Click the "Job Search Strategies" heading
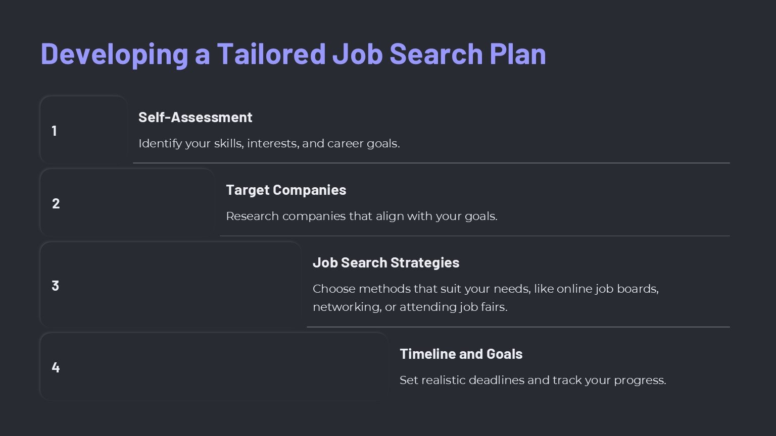 point(386,262)
